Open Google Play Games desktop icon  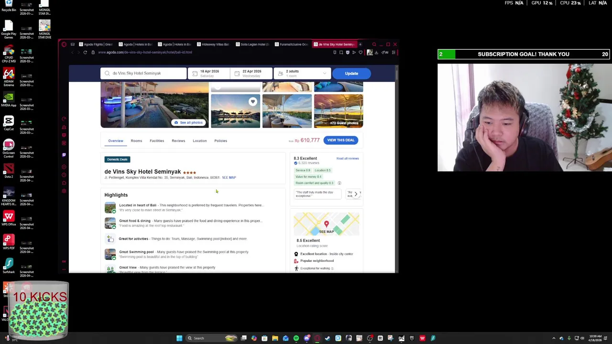coord(9,29)
